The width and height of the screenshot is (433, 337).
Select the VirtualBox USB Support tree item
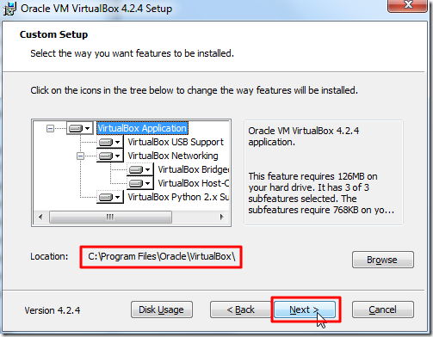click(x=176, y=142)
